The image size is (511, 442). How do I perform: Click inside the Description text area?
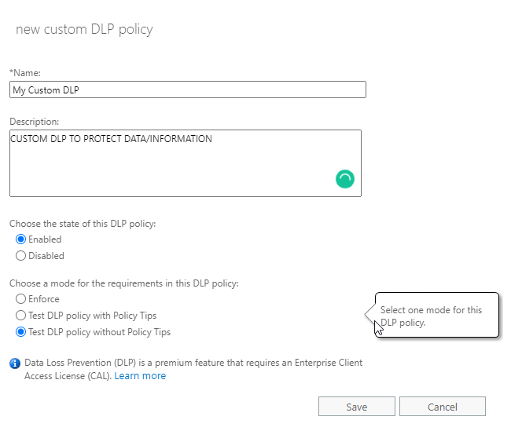[186, 163]
